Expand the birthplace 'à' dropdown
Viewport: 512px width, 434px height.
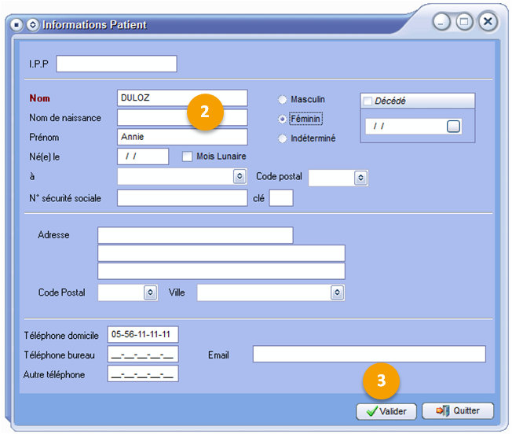click(240, 177)
